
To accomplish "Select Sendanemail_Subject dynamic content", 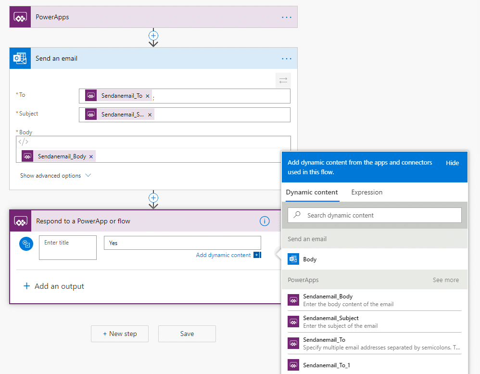I will pos(374,322).
